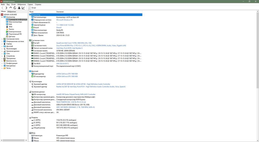Select AIDA64 v6.88.6400 root tree node
Screen dimensions: 259x142
coord(10,15)
